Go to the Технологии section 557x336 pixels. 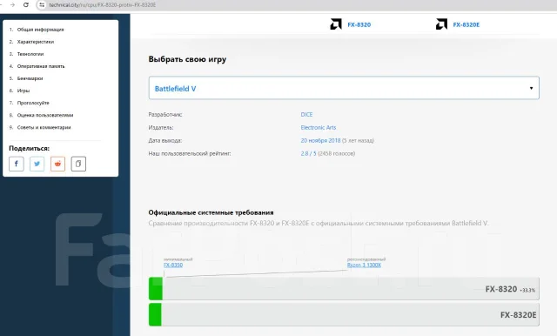click(30, 54)
